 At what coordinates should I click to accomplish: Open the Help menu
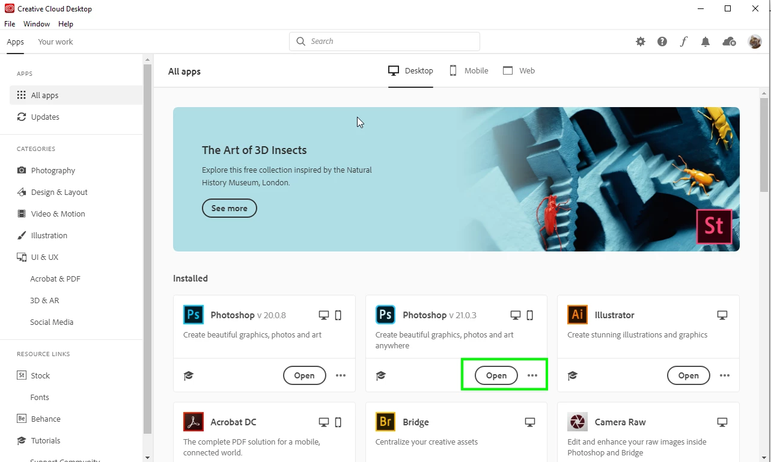click(66, 24)
